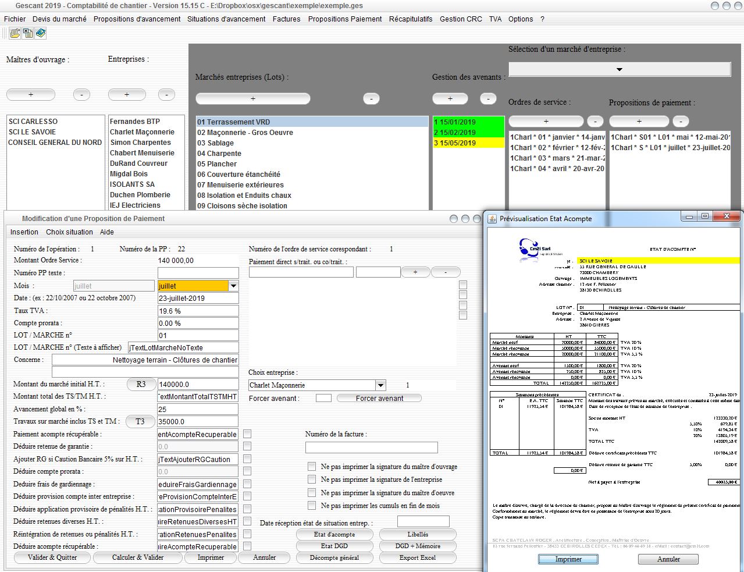Viewport: 744px width, 572px height.
Task: Select the green avenant 1 15/01/2019 entry
Action: click(468, 122)
